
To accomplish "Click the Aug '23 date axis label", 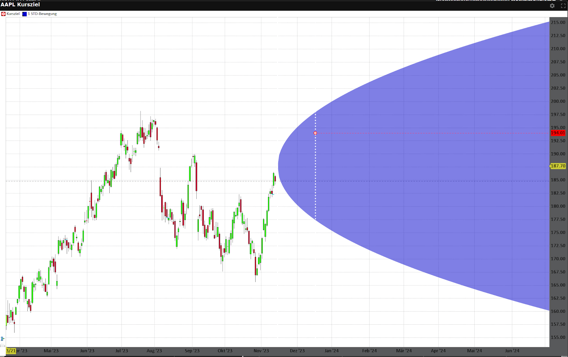I will click(154, 351).
